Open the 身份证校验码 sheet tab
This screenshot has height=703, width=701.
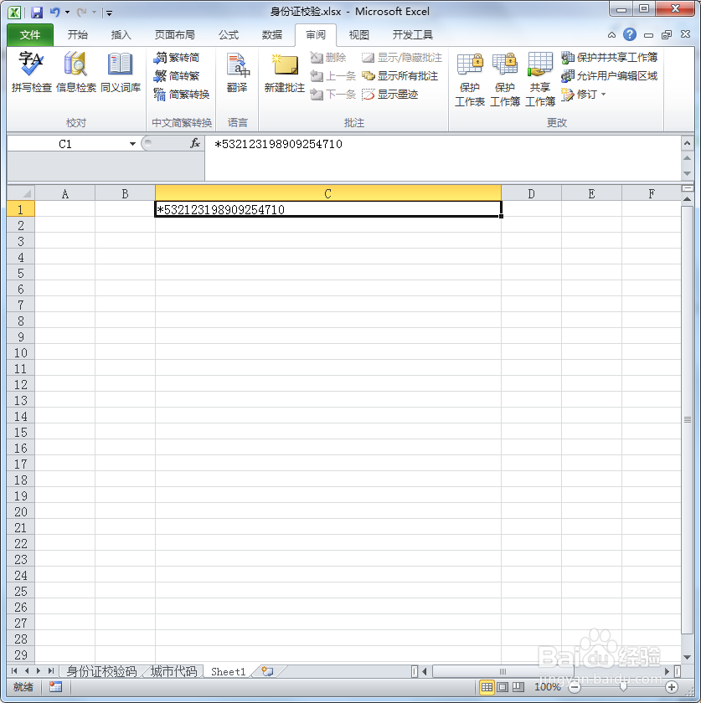click(102, 671)
